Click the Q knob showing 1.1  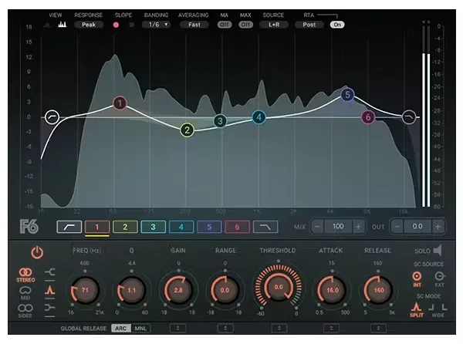(x=132, y=290)
